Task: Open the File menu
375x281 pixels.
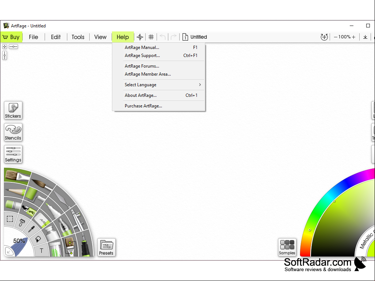Action: (34, 37)
